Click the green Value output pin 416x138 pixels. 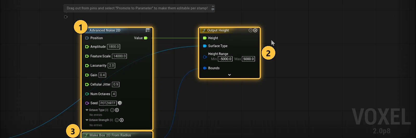click(146, 38)
